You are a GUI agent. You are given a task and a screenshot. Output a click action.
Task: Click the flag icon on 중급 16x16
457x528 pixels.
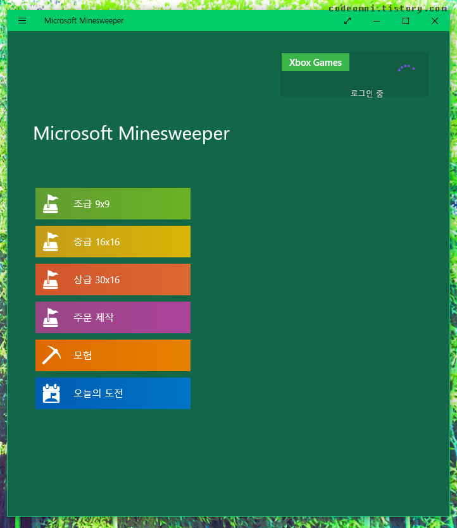pos(51,242)
